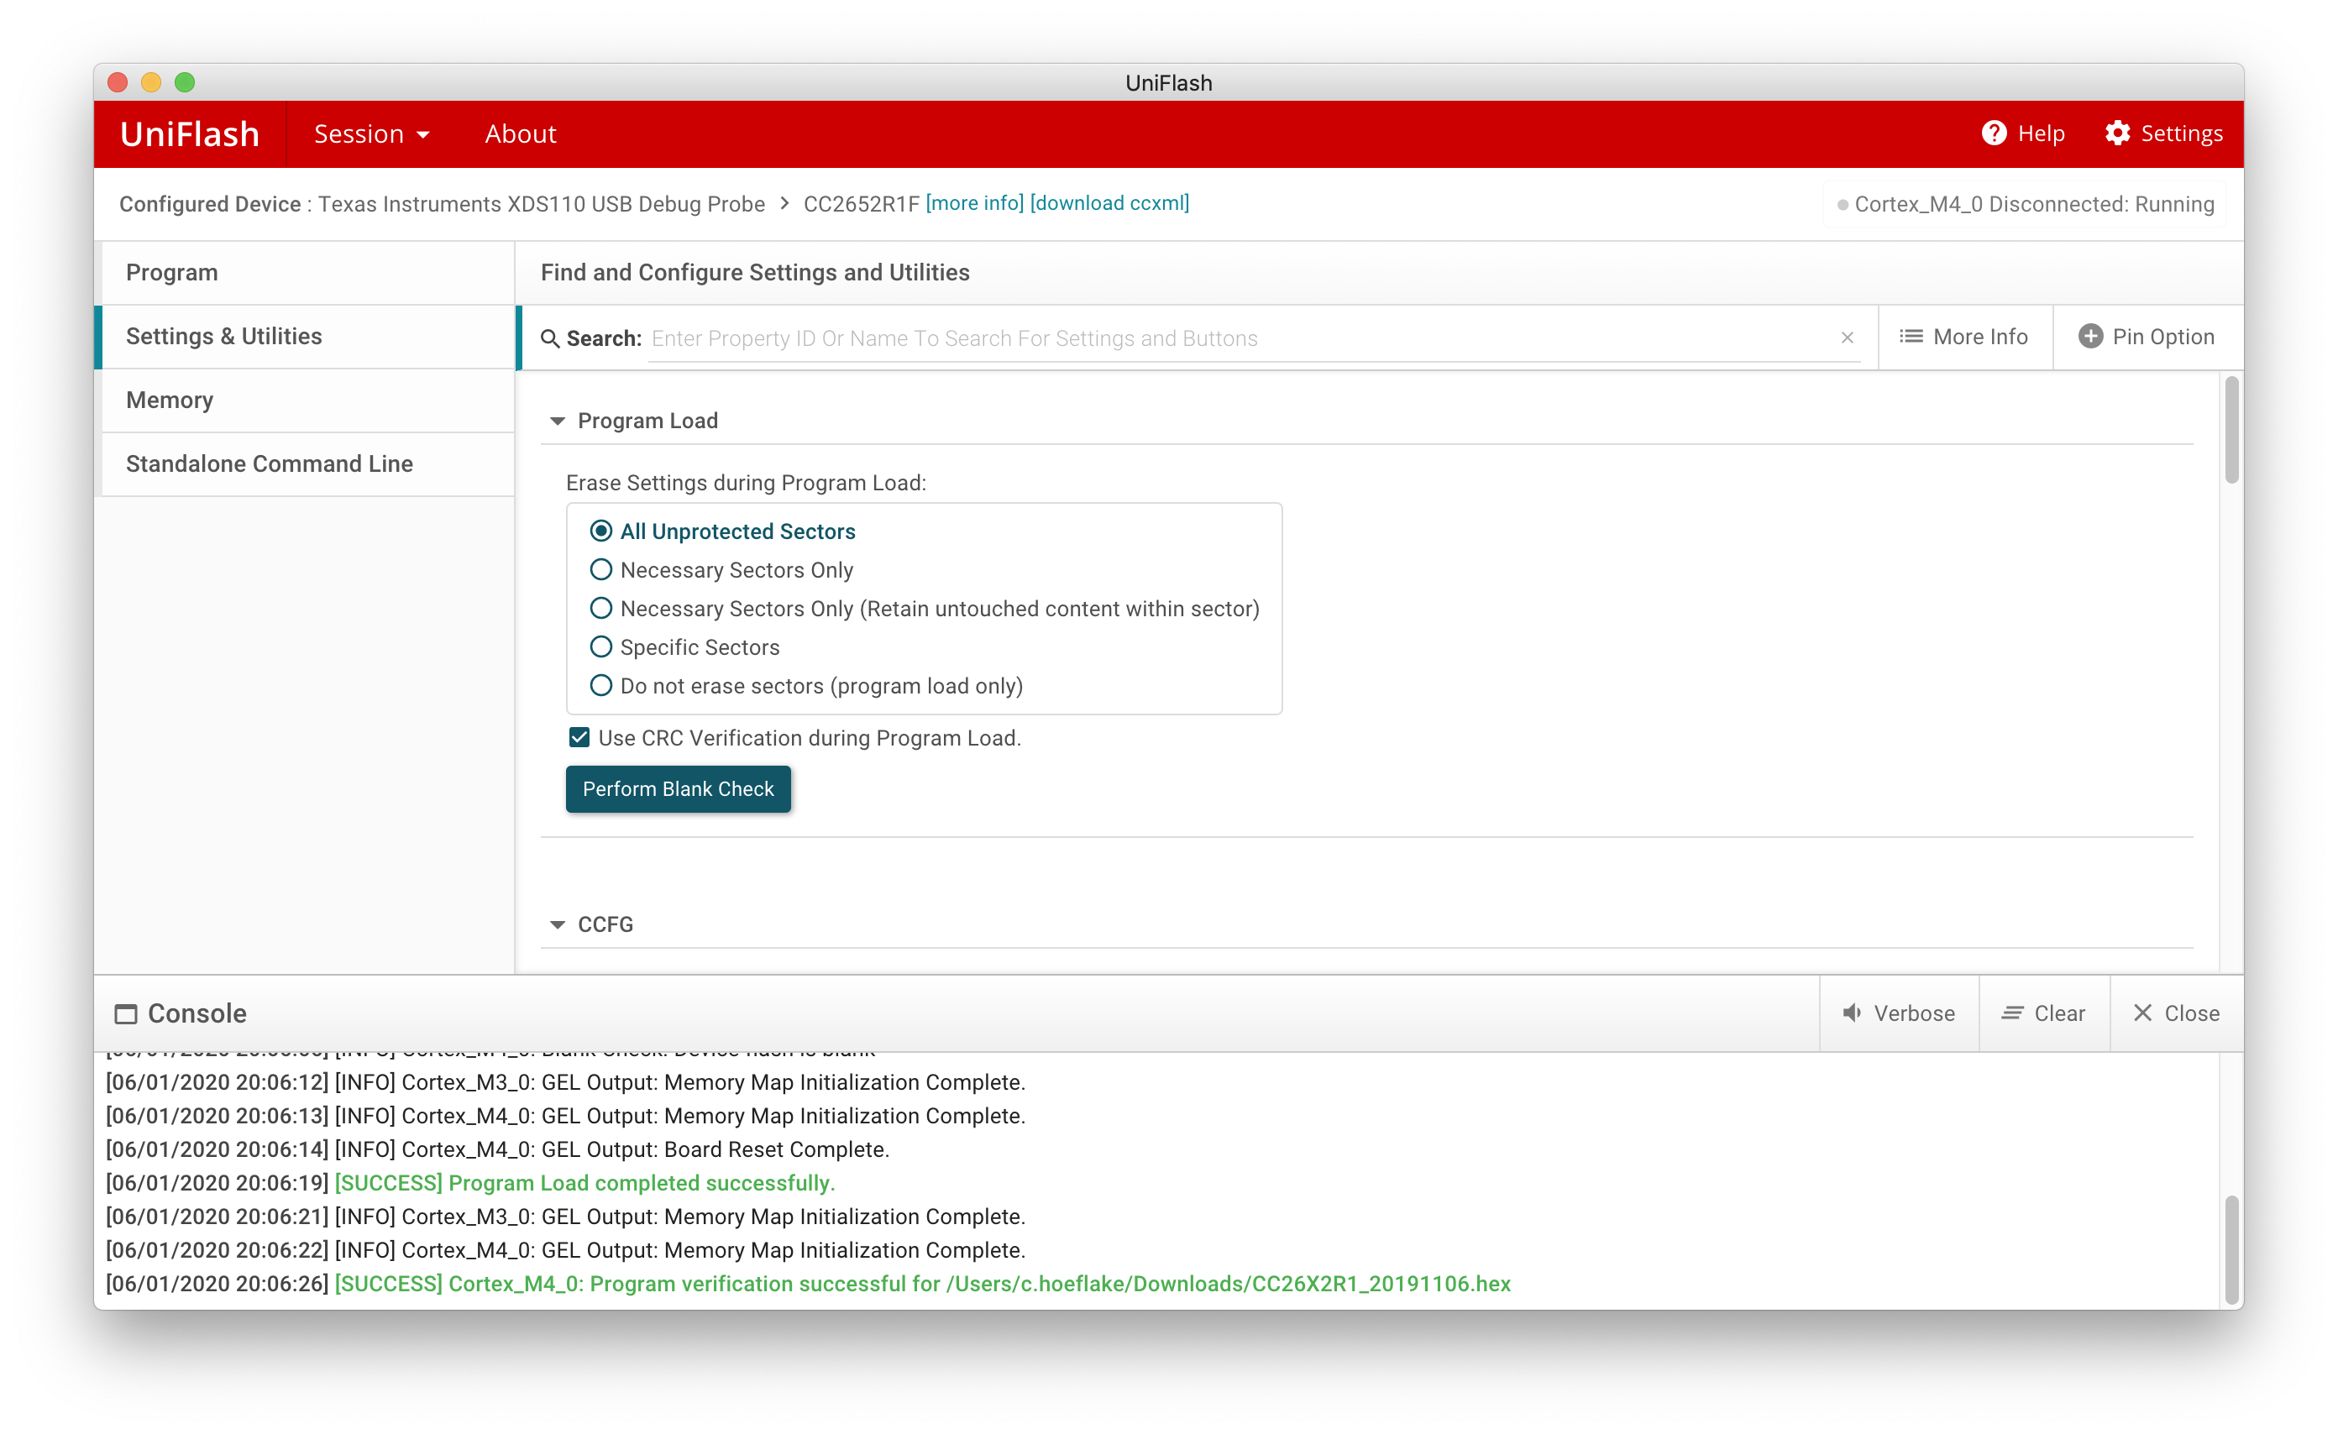Click the search magnifier icon
This screenshot has height=1434, width=2338.
click(549, 338)
